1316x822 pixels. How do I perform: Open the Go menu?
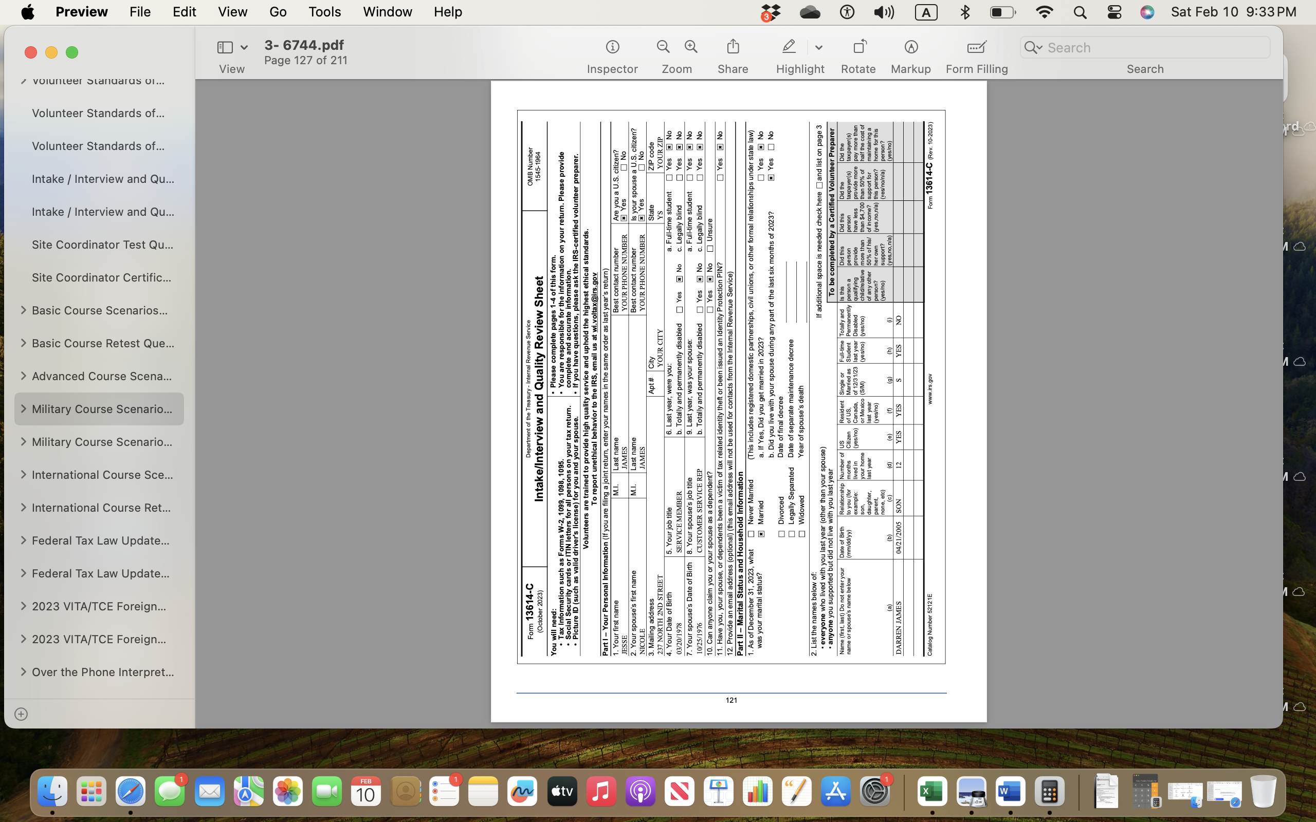coord(278,12)
